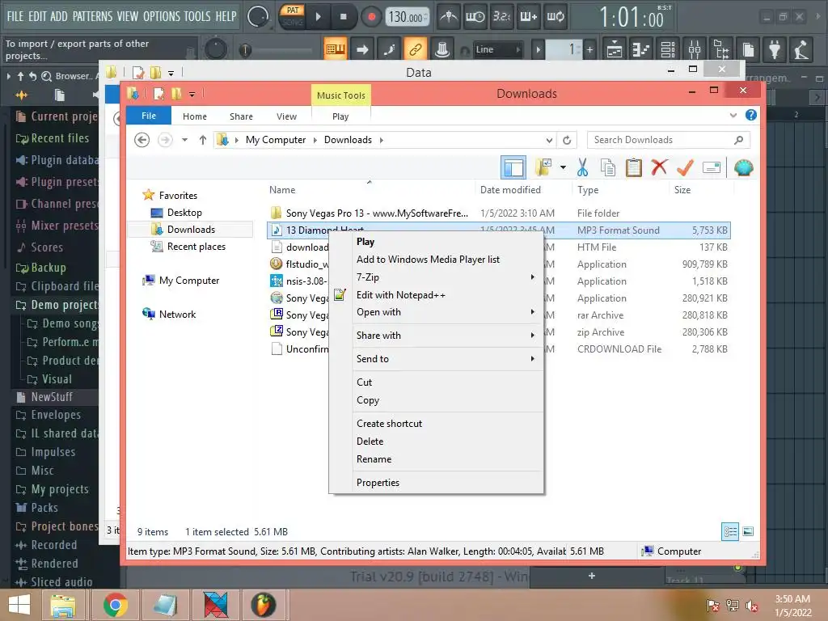Viewport: 828px width, 621px height.
Task: Open the playlist view icon
Action: pyautogui.click(x=615, y=49)
